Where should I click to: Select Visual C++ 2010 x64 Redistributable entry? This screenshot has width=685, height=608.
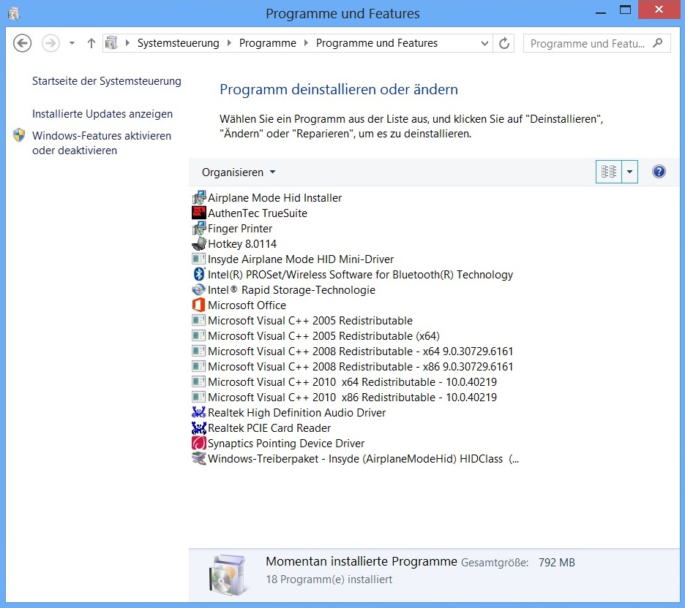click(352, 381)
